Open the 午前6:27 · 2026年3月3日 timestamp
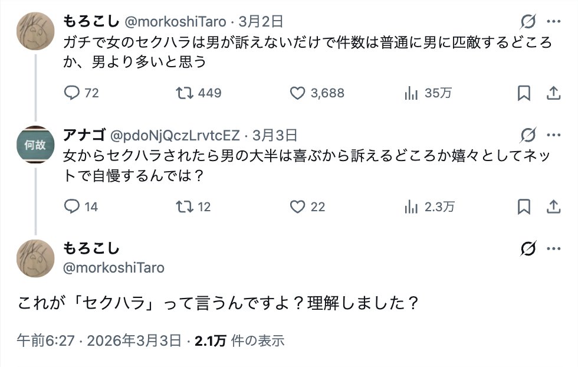 [x=98, y=340]
